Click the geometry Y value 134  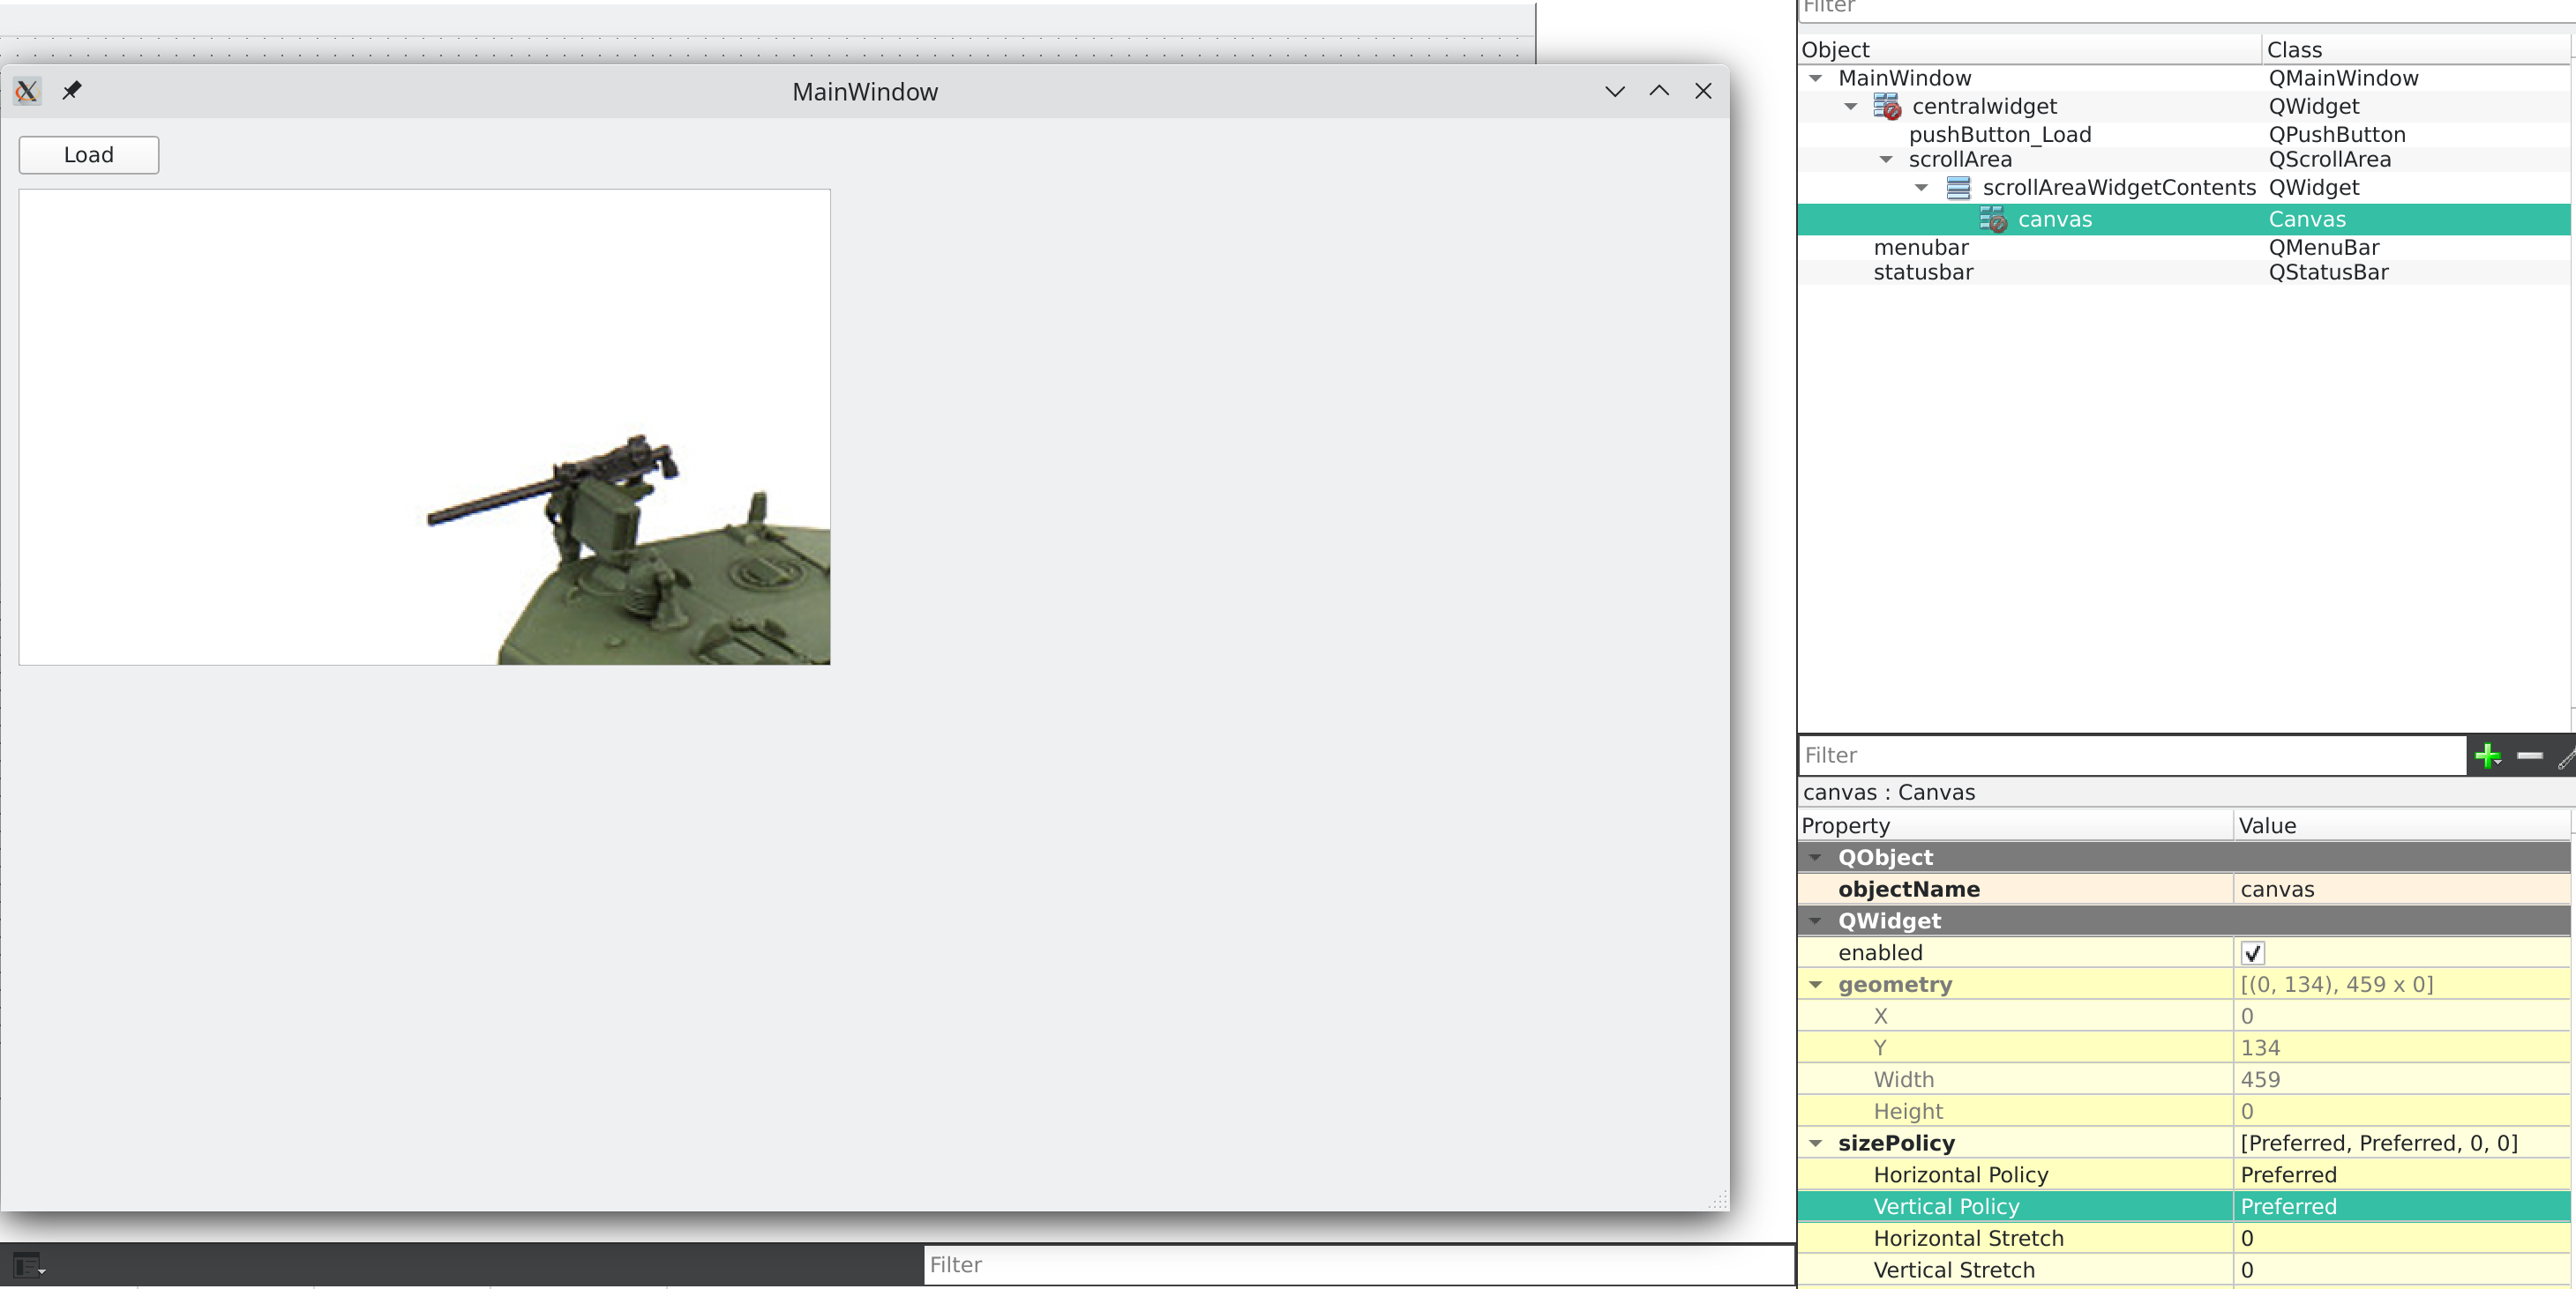[2401, 1047]
